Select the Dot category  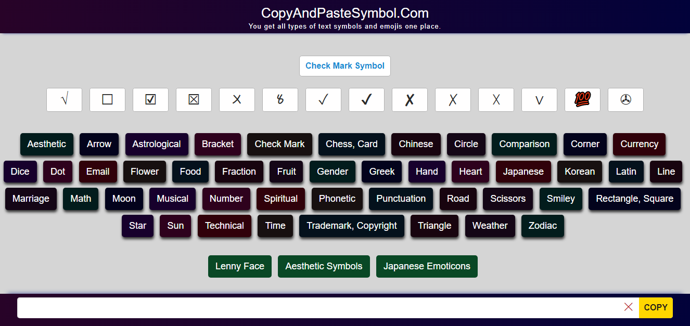(58, 172)
